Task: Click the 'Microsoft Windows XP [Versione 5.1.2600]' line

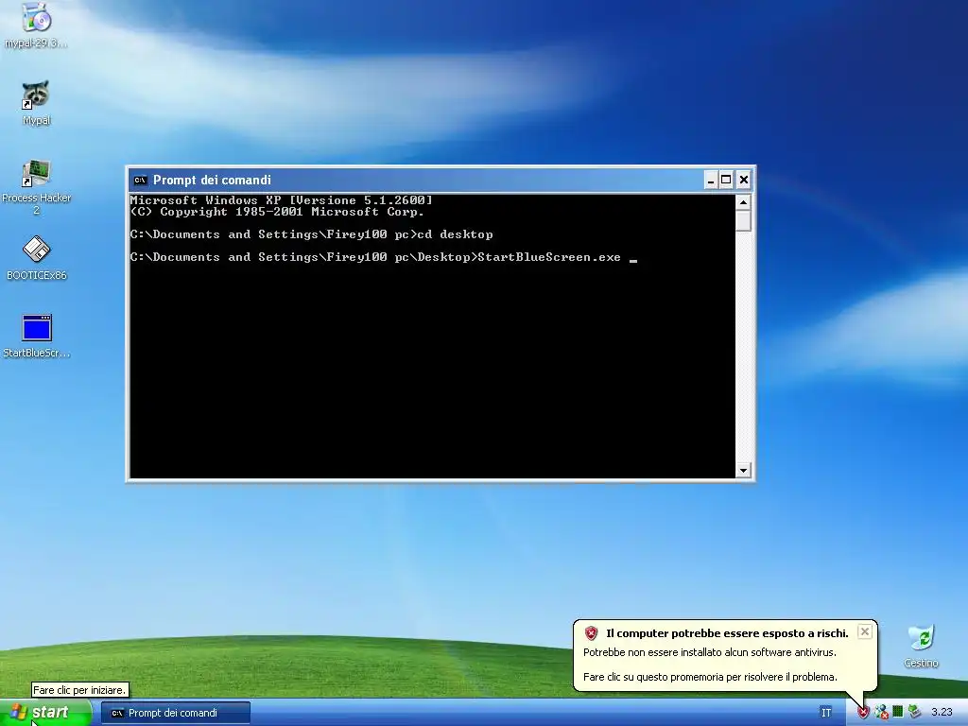Action: [x=281, y=200]
